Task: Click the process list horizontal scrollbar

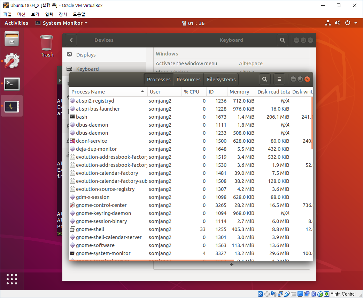Action: pyautogui.click(x=152, y=260)
